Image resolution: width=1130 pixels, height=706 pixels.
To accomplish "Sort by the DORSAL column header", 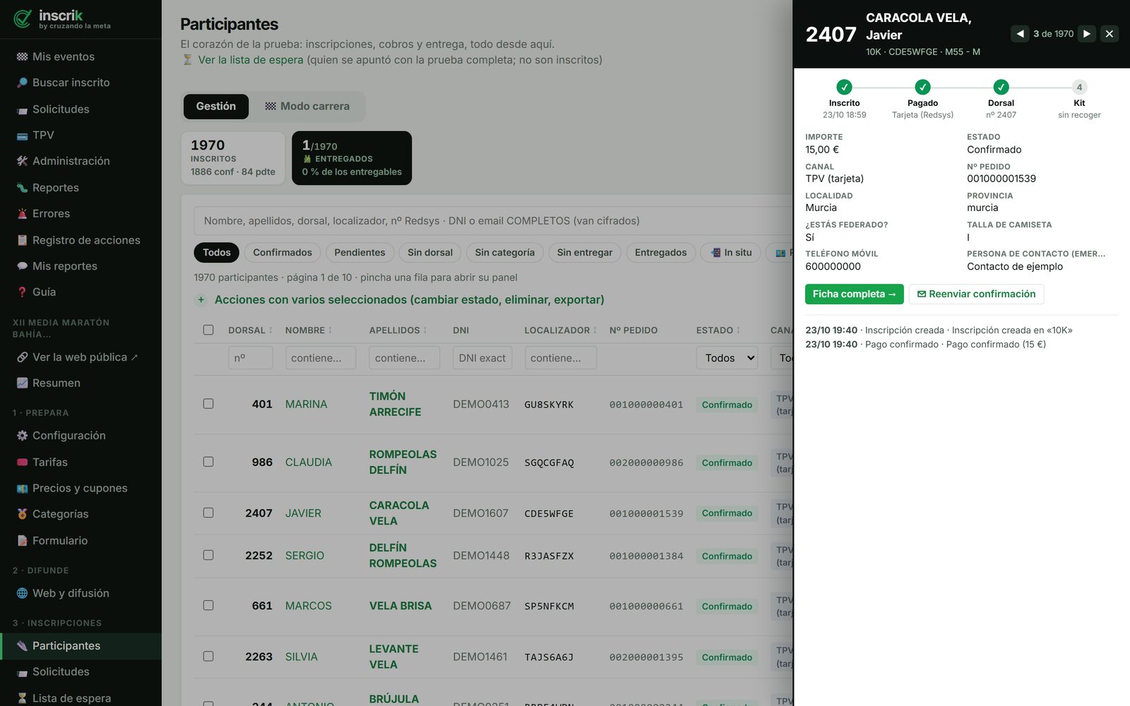I will pos(250,330).
